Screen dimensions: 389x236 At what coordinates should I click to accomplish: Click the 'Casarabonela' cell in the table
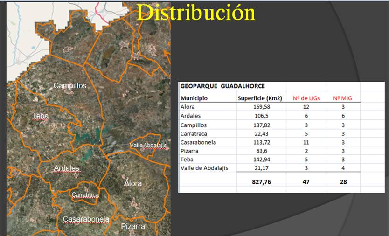(x=198, y=142)
